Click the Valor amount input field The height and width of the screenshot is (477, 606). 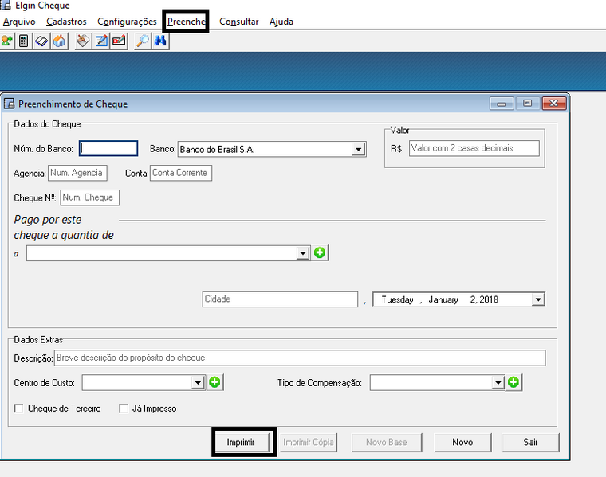pos(474,148)
